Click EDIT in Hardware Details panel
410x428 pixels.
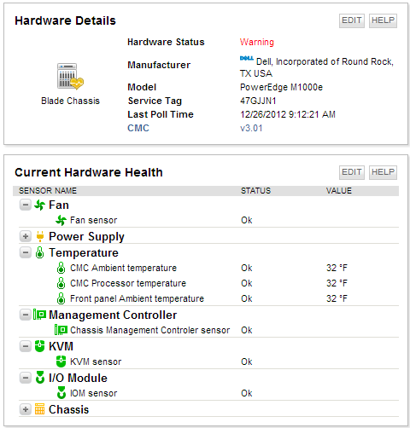pyautogui.click(x=352, y=20)
